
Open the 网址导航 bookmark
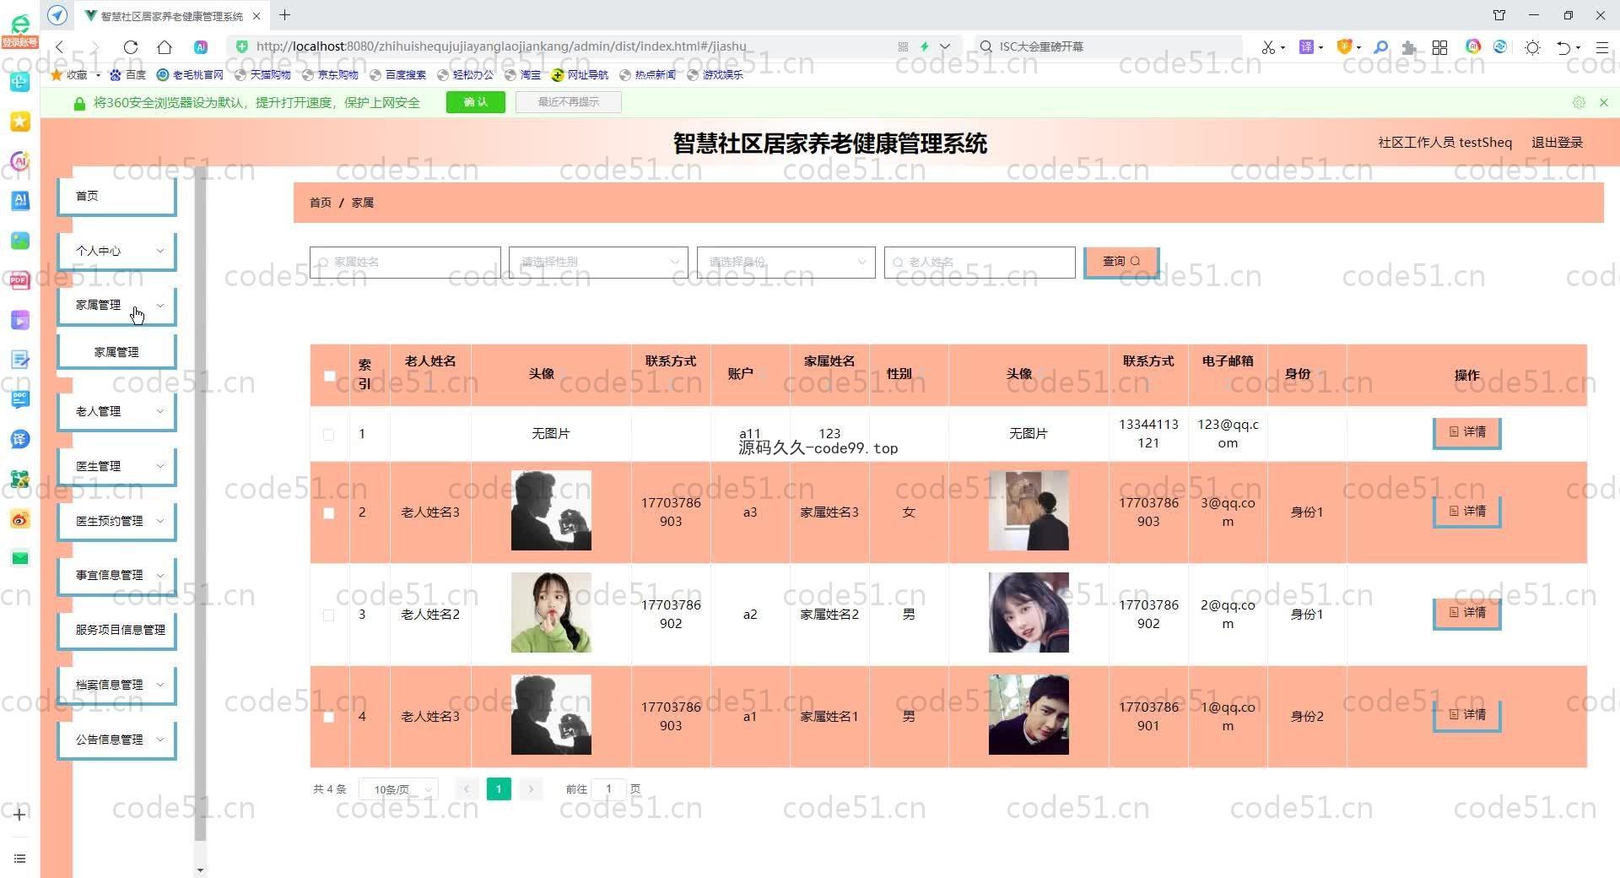(580, 75)
